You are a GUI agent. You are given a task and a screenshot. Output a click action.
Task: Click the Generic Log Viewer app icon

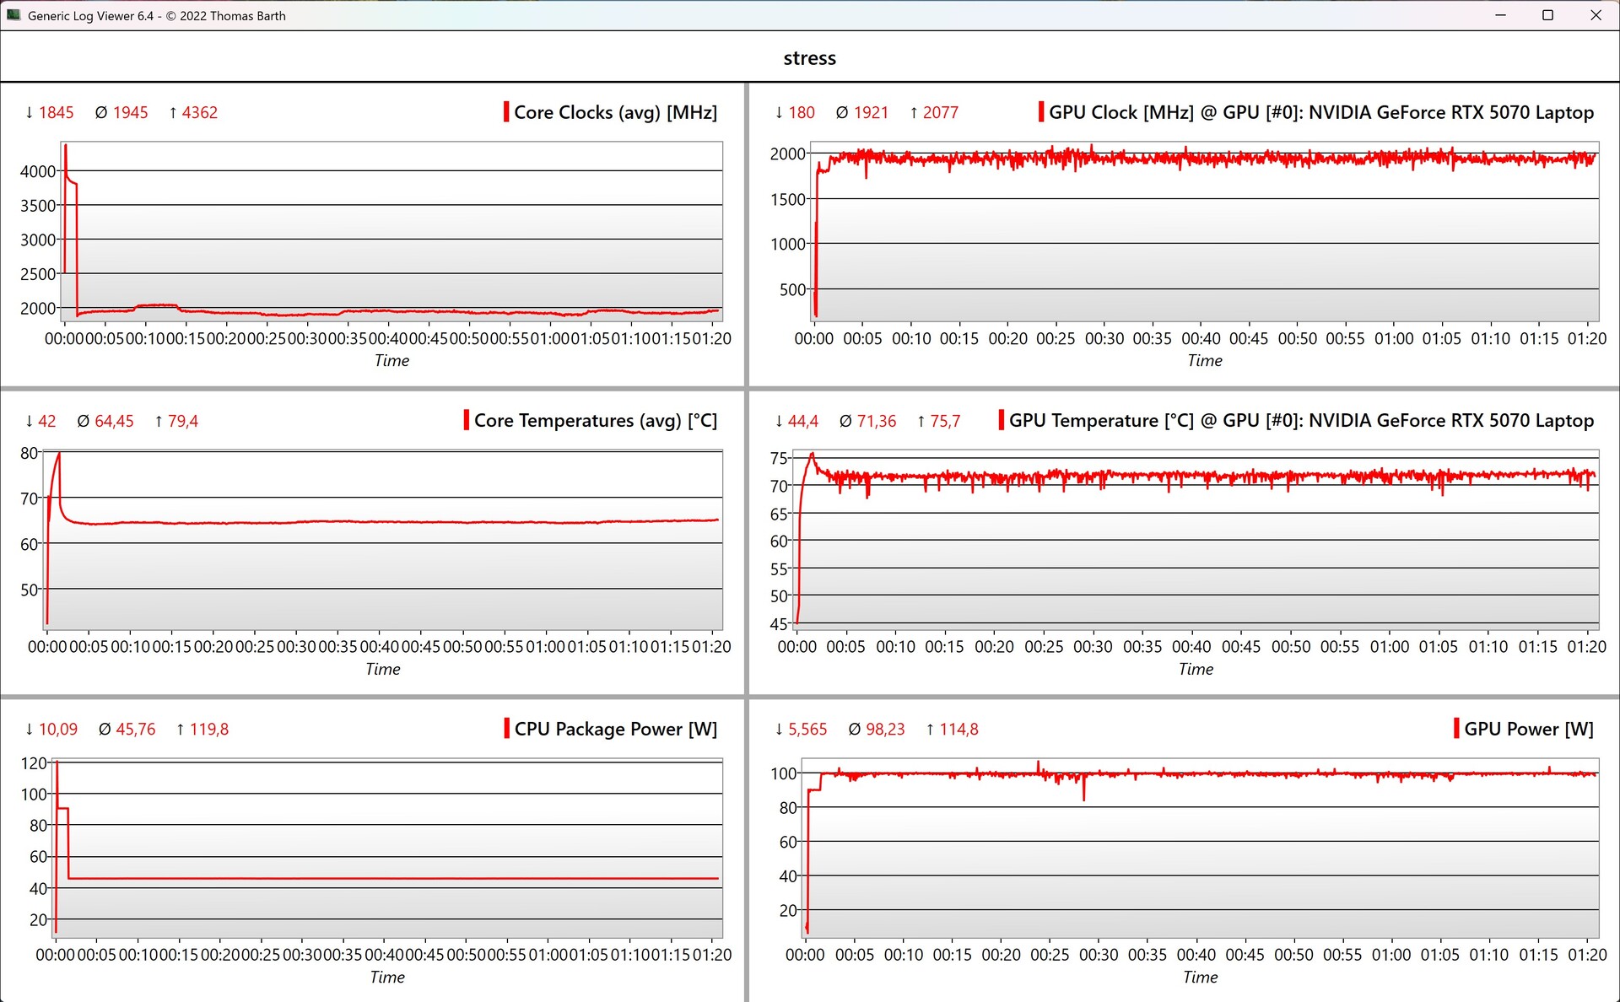[13, 15]
